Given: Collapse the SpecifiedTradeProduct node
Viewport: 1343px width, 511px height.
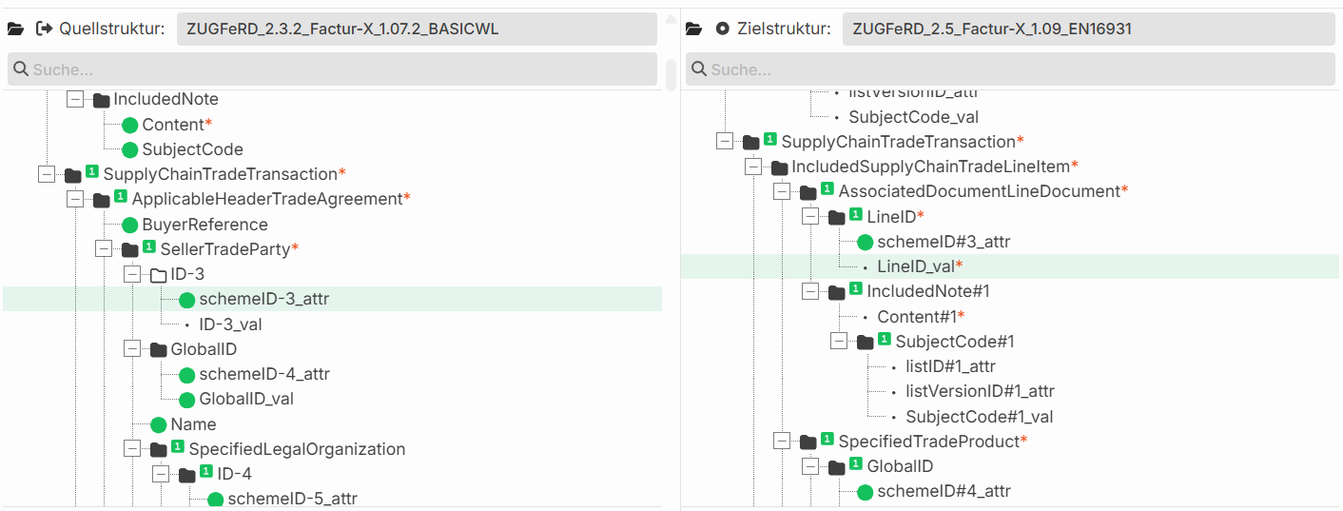Looking at the screenshot, I should 782,441.
